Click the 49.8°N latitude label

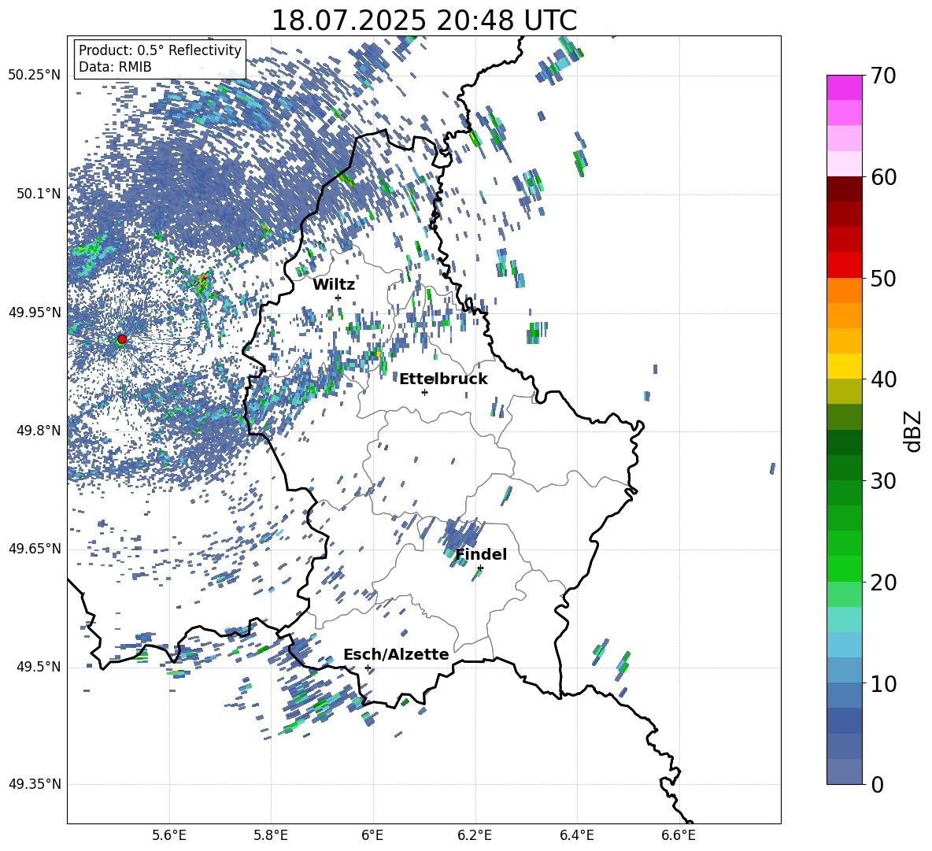[39, 431]
